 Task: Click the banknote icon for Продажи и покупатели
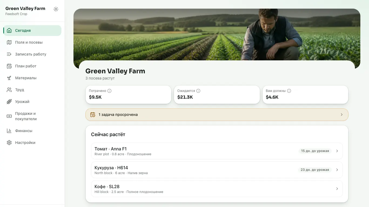click(x=9, y=116)
